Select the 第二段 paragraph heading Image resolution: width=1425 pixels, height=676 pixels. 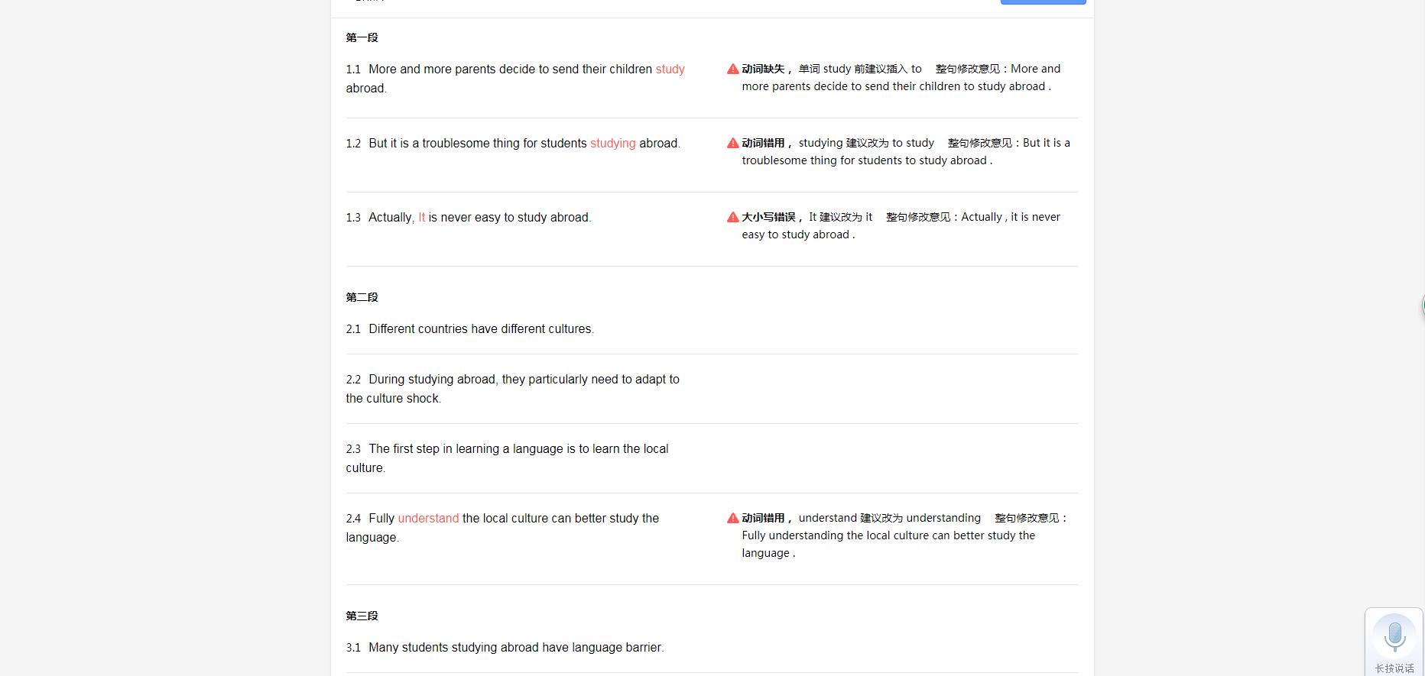362,297
